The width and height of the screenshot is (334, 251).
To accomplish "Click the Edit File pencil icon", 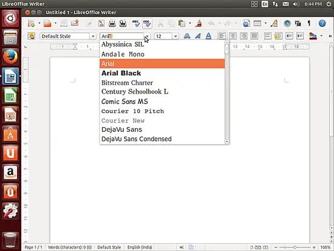I will point(89,23).
